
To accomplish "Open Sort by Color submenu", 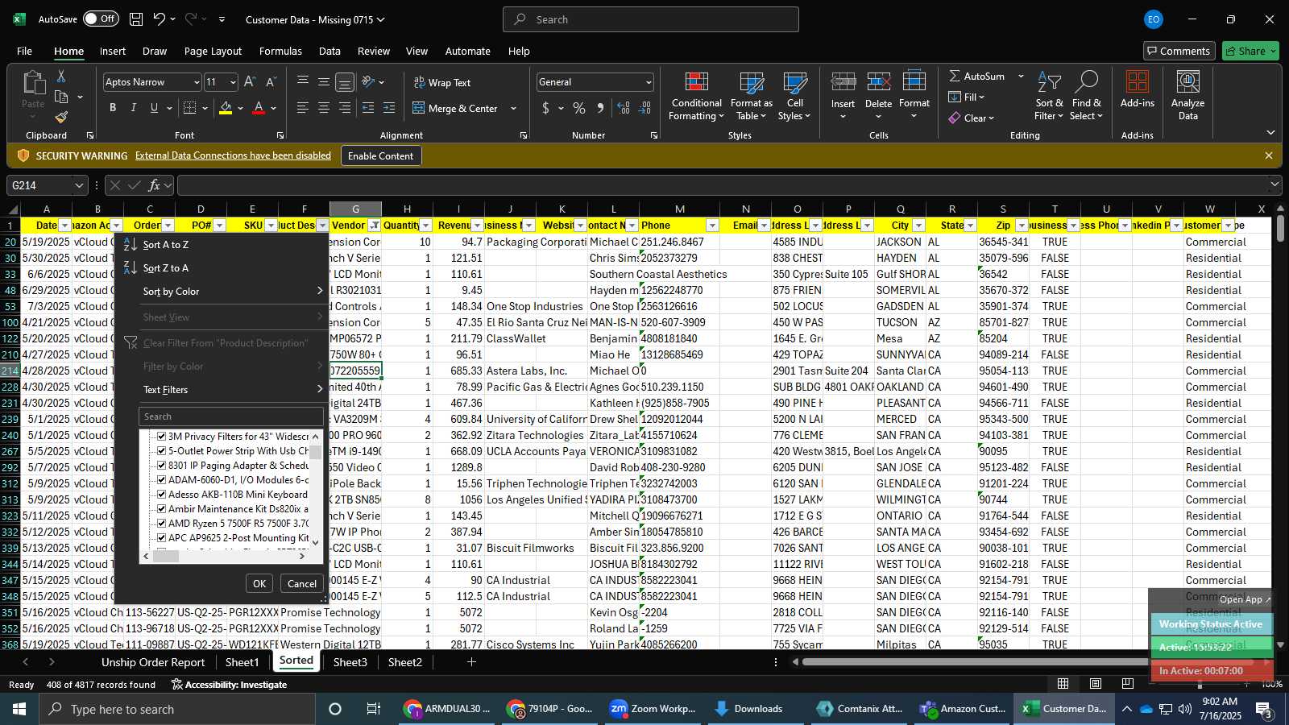I will [222, 292].
